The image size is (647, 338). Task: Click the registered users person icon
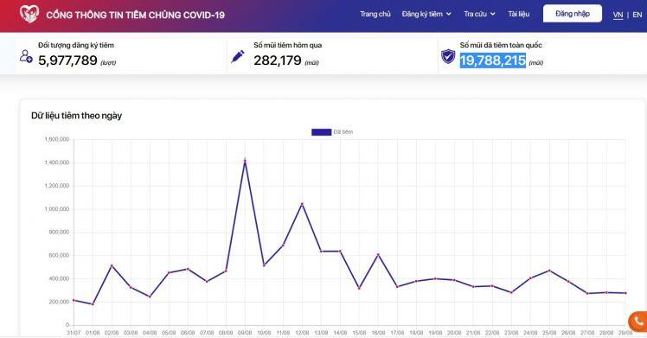point(26,56)
